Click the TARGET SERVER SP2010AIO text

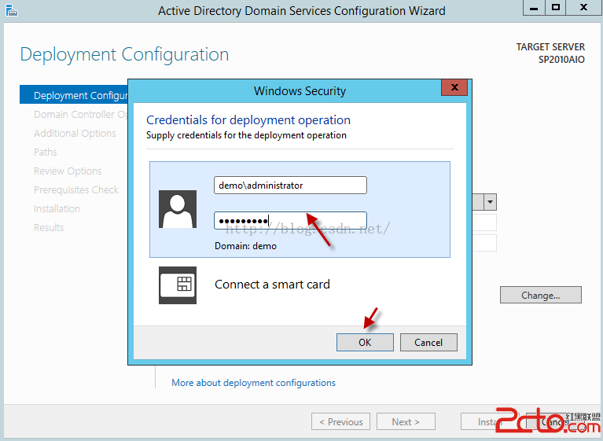(x=550, y=53)
